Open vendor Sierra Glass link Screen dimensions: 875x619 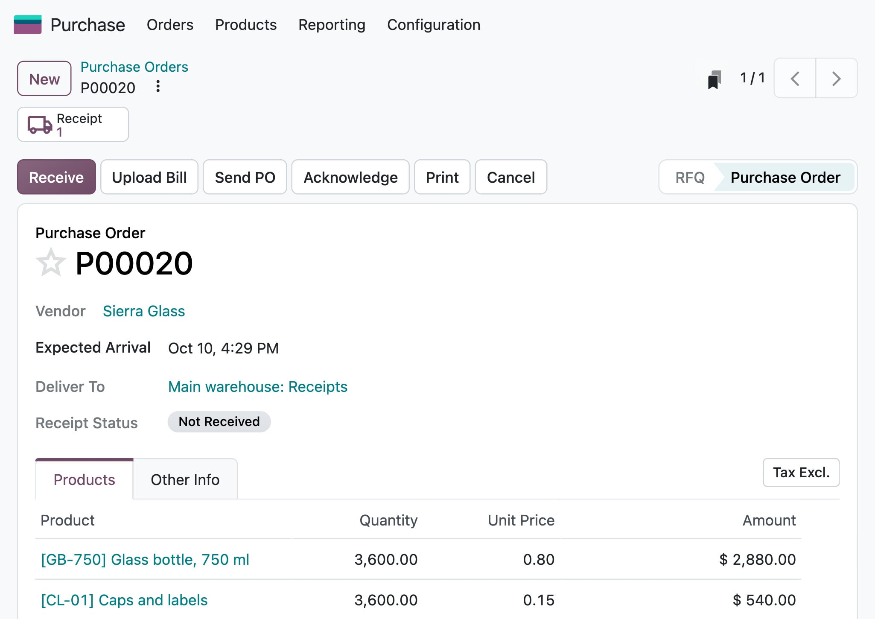point(144,311)
